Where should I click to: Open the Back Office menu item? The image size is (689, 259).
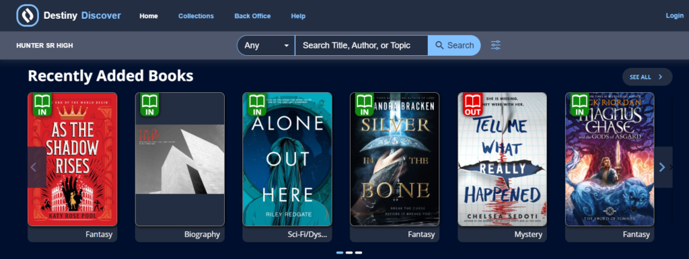252,15
